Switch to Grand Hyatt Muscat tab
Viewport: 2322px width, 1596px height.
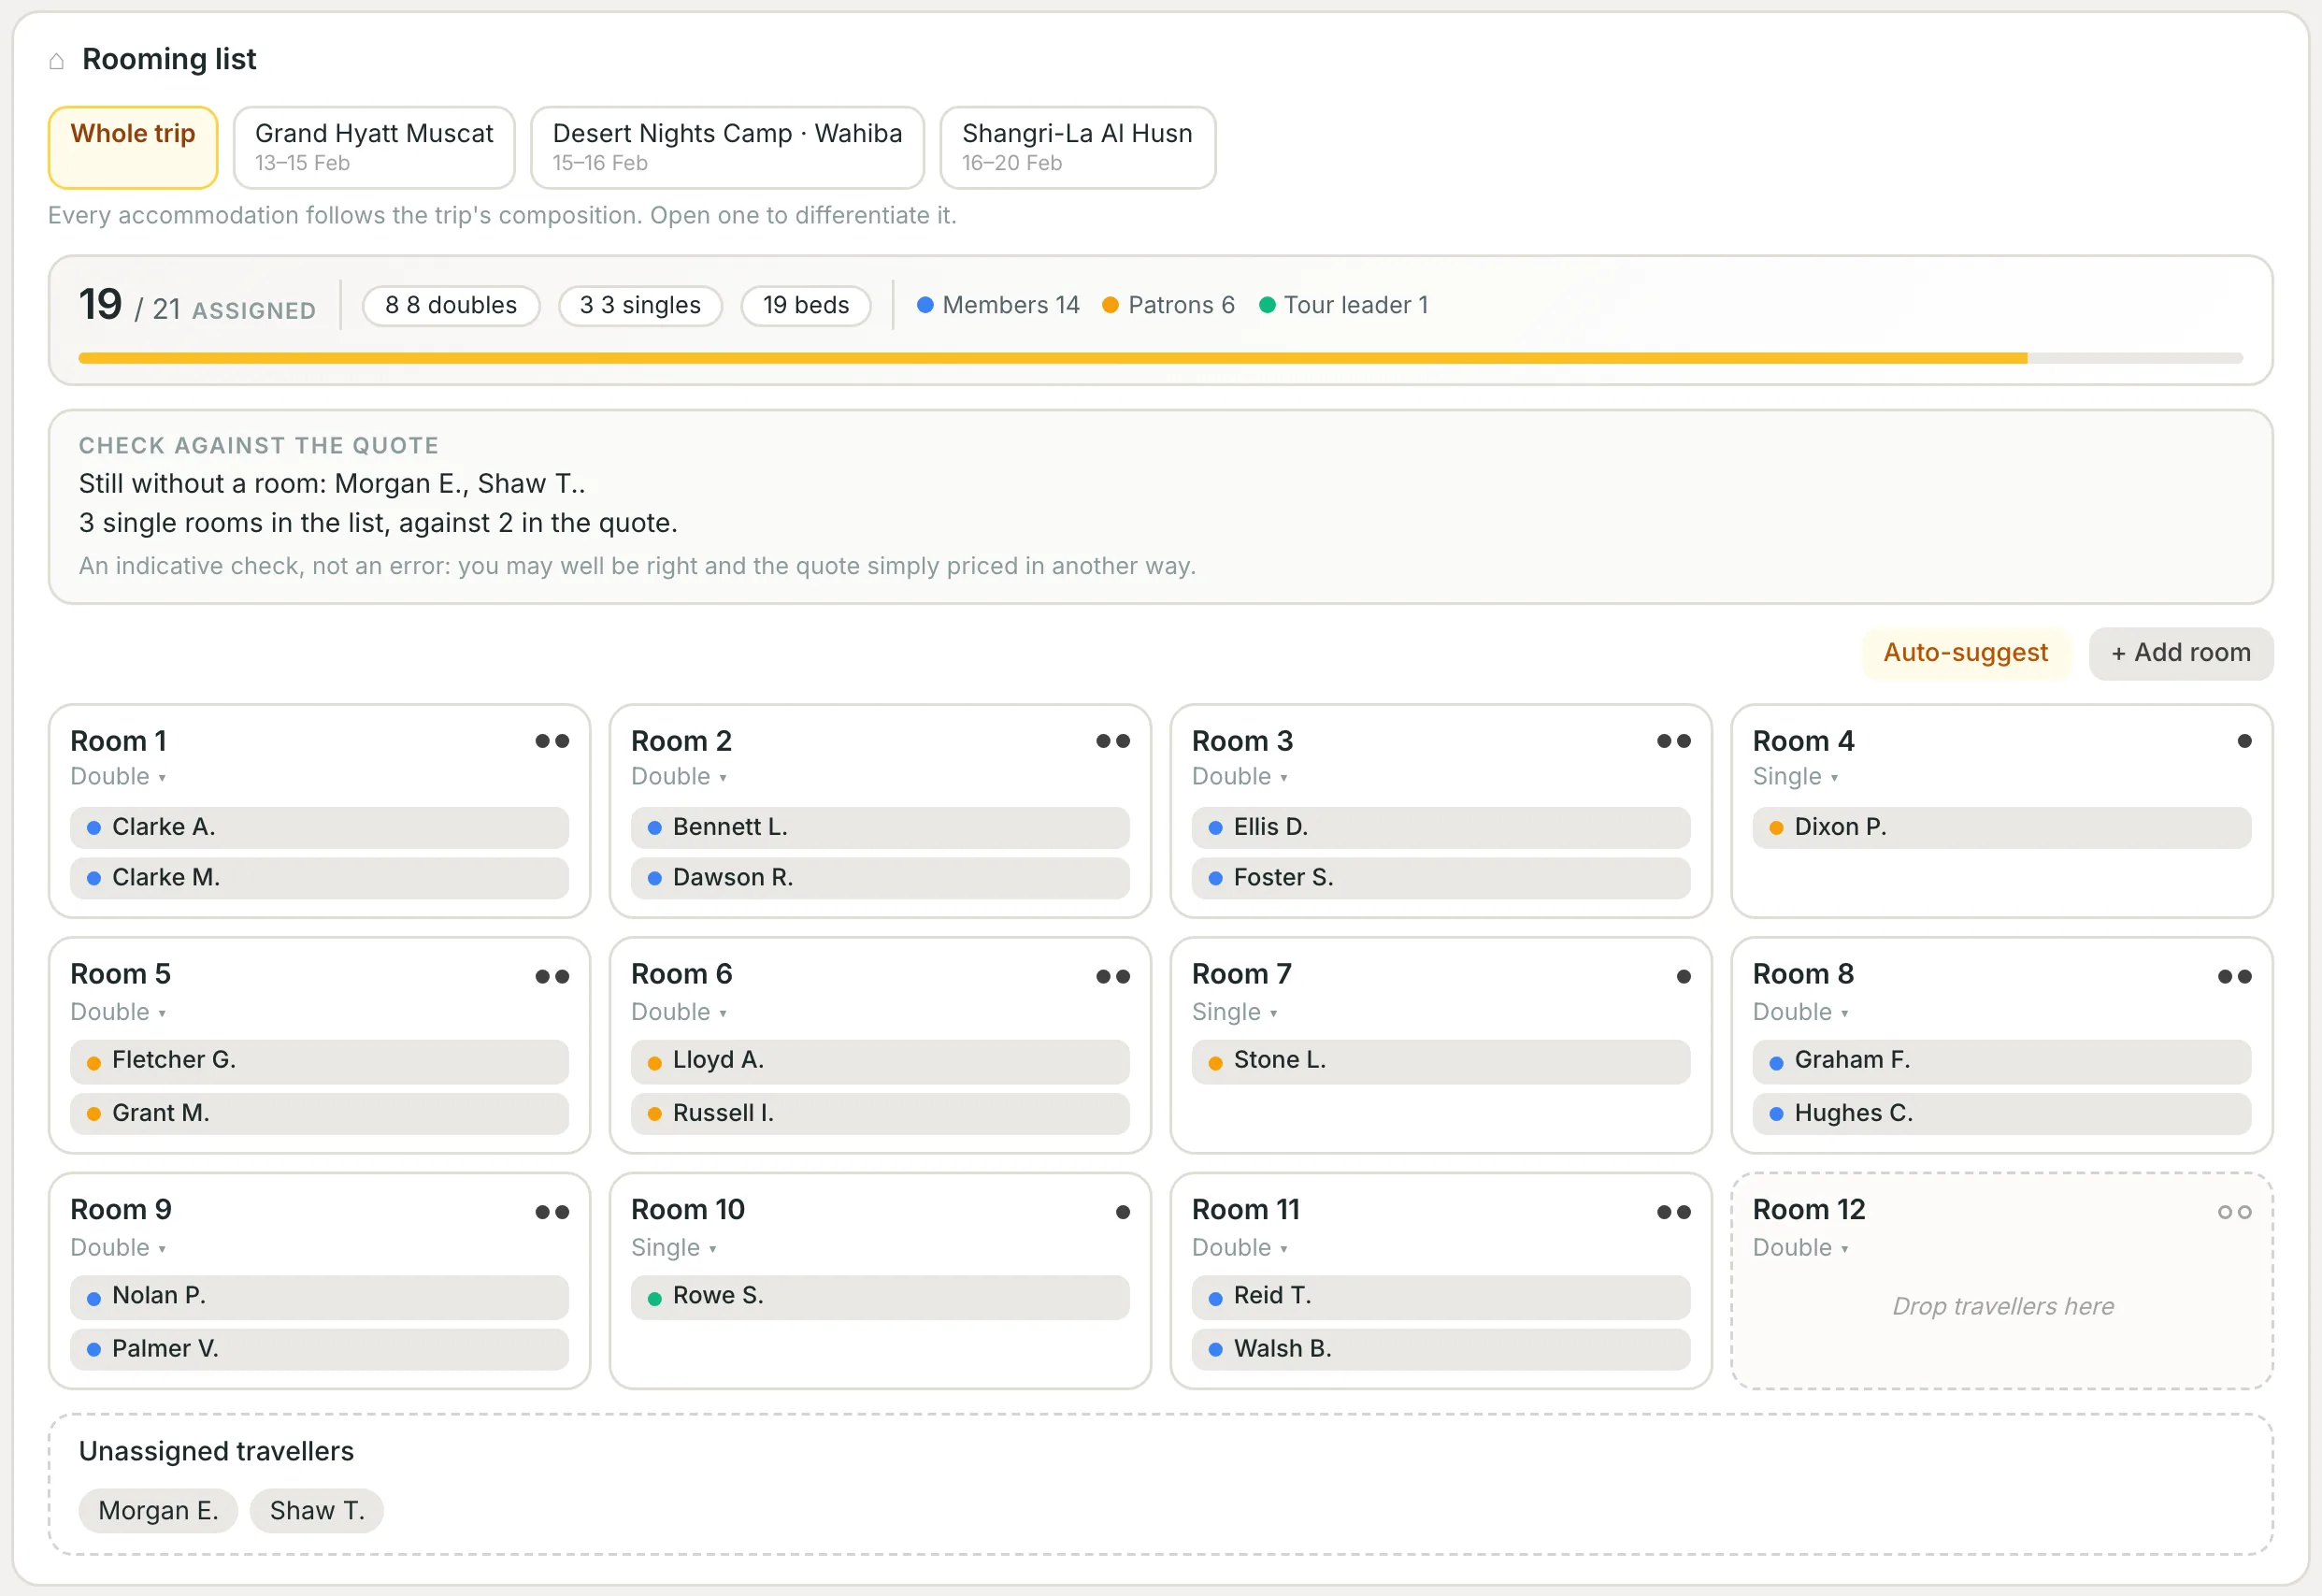pyautogui.click(x=374, y=147)
